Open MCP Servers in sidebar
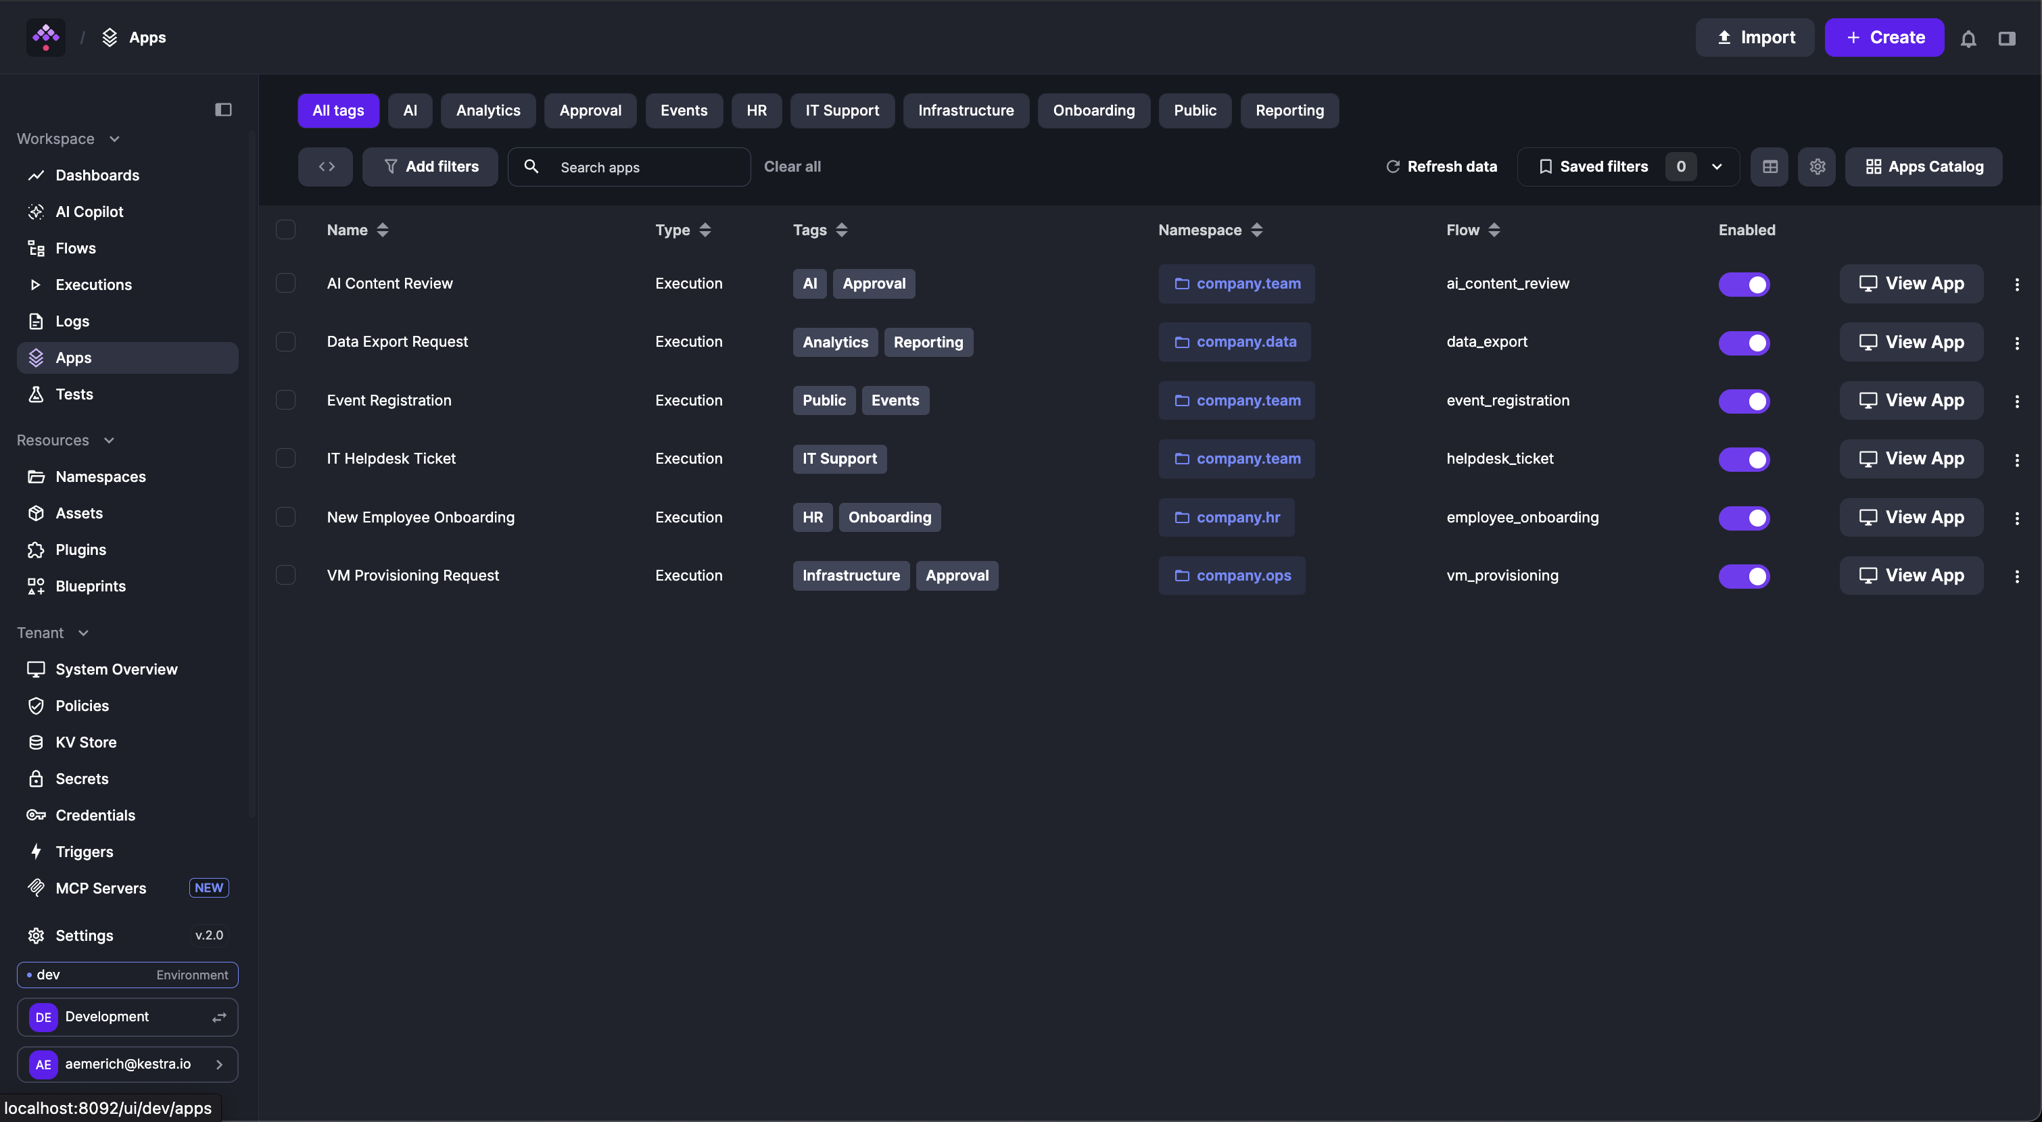Viewport: 2042px width, 1122px height. [x=127, y=887]
